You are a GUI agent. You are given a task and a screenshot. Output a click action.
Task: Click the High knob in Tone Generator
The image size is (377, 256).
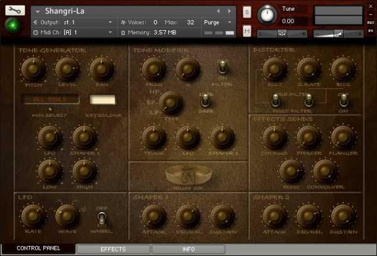click(x=84, y=171)
